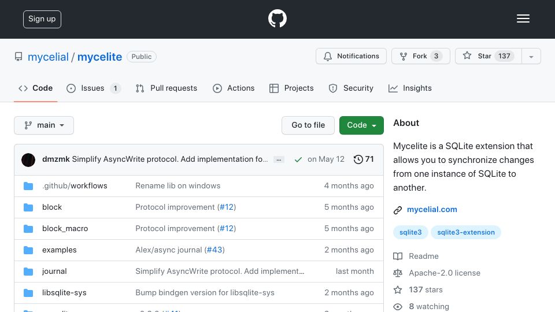Click the GitHub Octocat logo

point(277,18)
